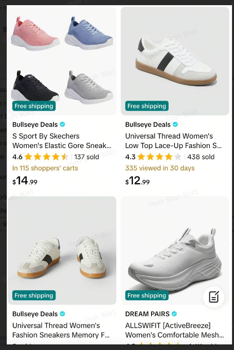Open the pair of gum-sole sneakers photo
Viewport: 234px width, 350px height.
tap(62, 250)
